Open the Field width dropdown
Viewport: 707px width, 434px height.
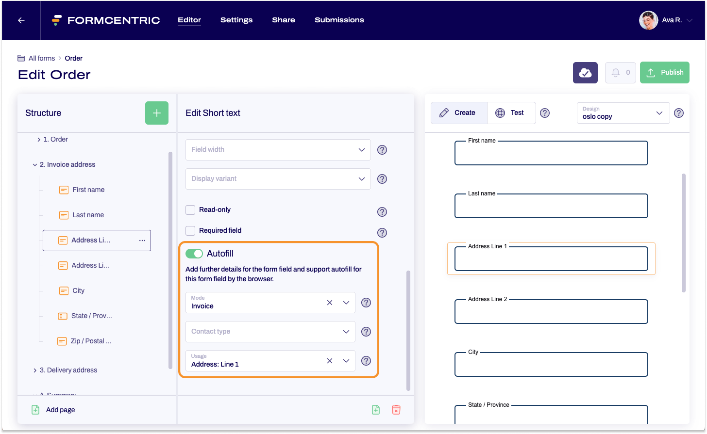[278, 150]
